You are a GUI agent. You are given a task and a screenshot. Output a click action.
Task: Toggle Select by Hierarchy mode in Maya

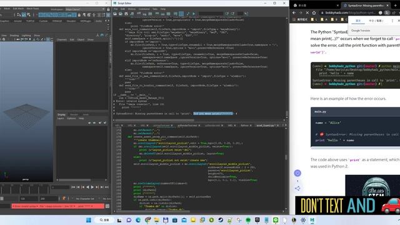pyautogui.click(x=19, y=15)
